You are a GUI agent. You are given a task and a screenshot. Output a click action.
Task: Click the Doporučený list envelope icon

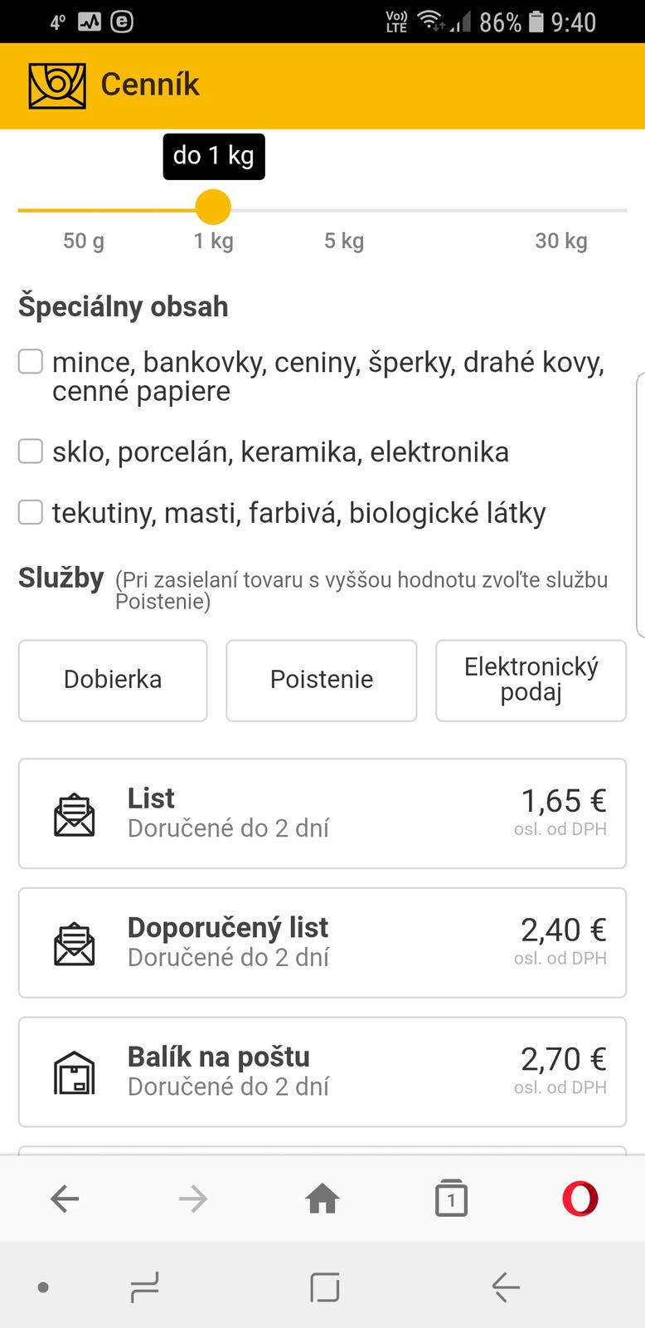75,944
